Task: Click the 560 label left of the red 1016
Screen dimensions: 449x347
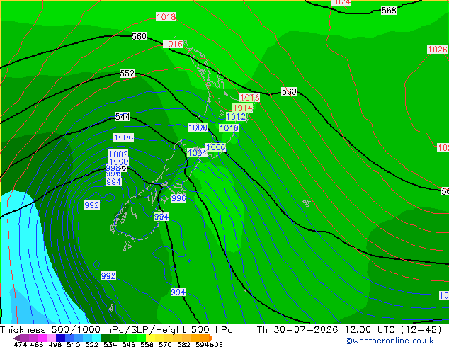Action: coord(140,36)
